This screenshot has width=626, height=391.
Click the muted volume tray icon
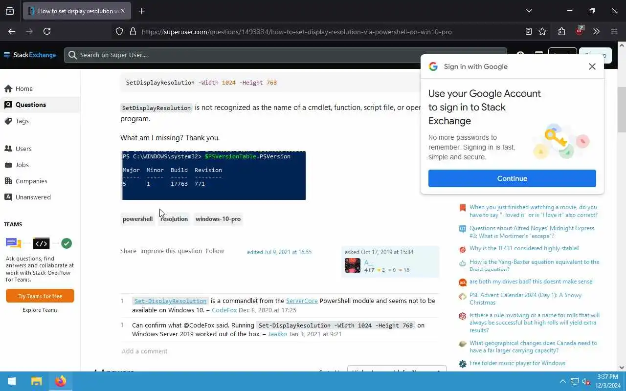586,381
